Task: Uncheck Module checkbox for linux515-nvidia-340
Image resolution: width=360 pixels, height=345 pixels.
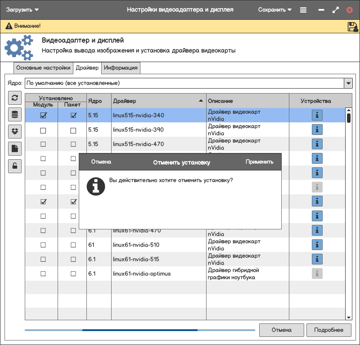Action: (x=43, y=115)
